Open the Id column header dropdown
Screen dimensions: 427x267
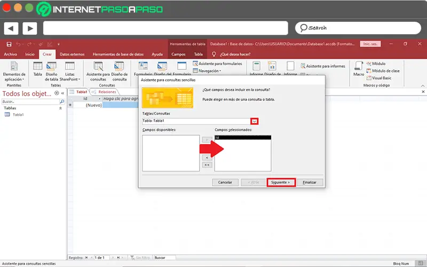tap(100, 99)
